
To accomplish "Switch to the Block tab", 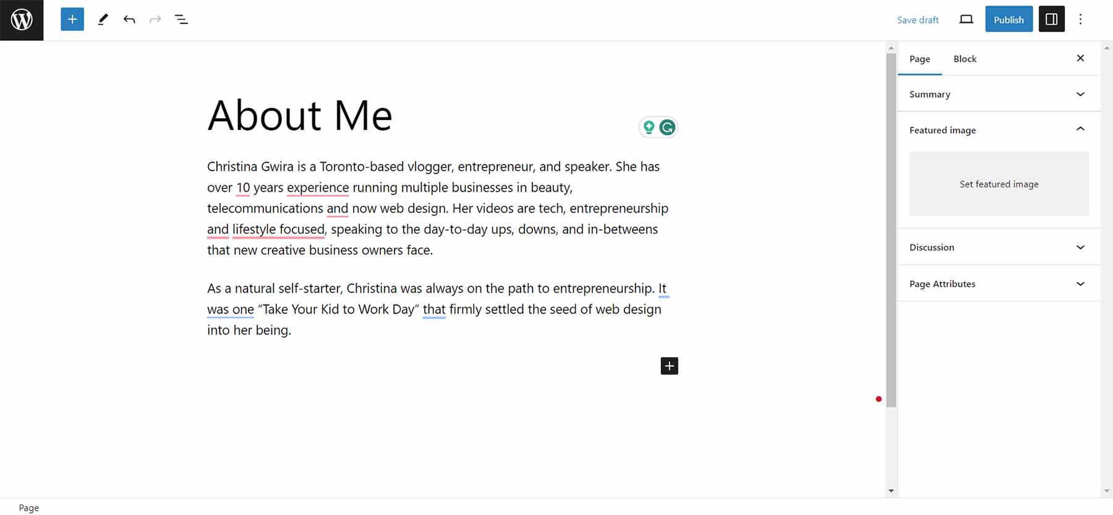I will [965, 59].
